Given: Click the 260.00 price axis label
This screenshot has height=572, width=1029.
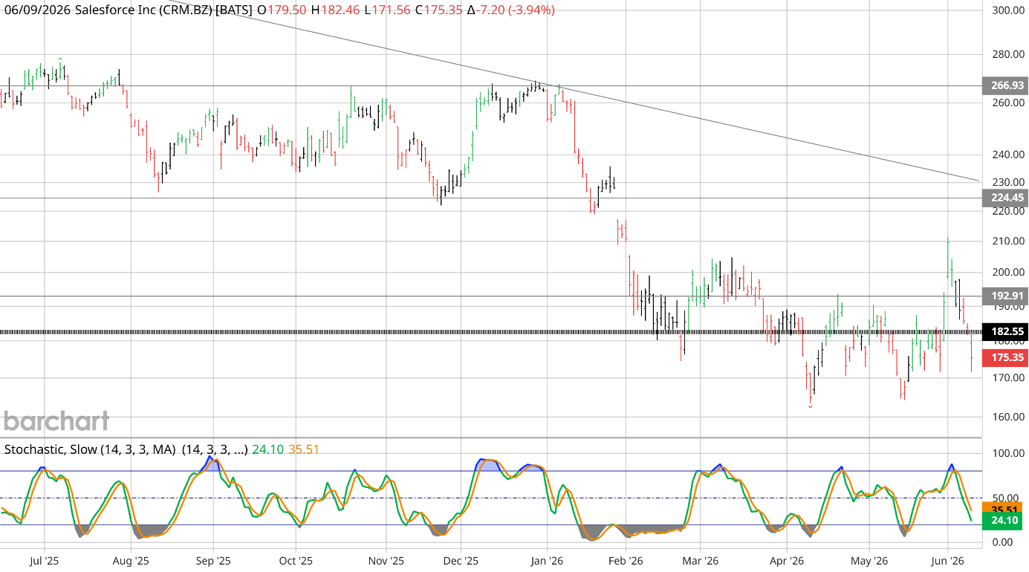Looking at the screenshot, I should pyautogui.click(x=1008, y=103).
